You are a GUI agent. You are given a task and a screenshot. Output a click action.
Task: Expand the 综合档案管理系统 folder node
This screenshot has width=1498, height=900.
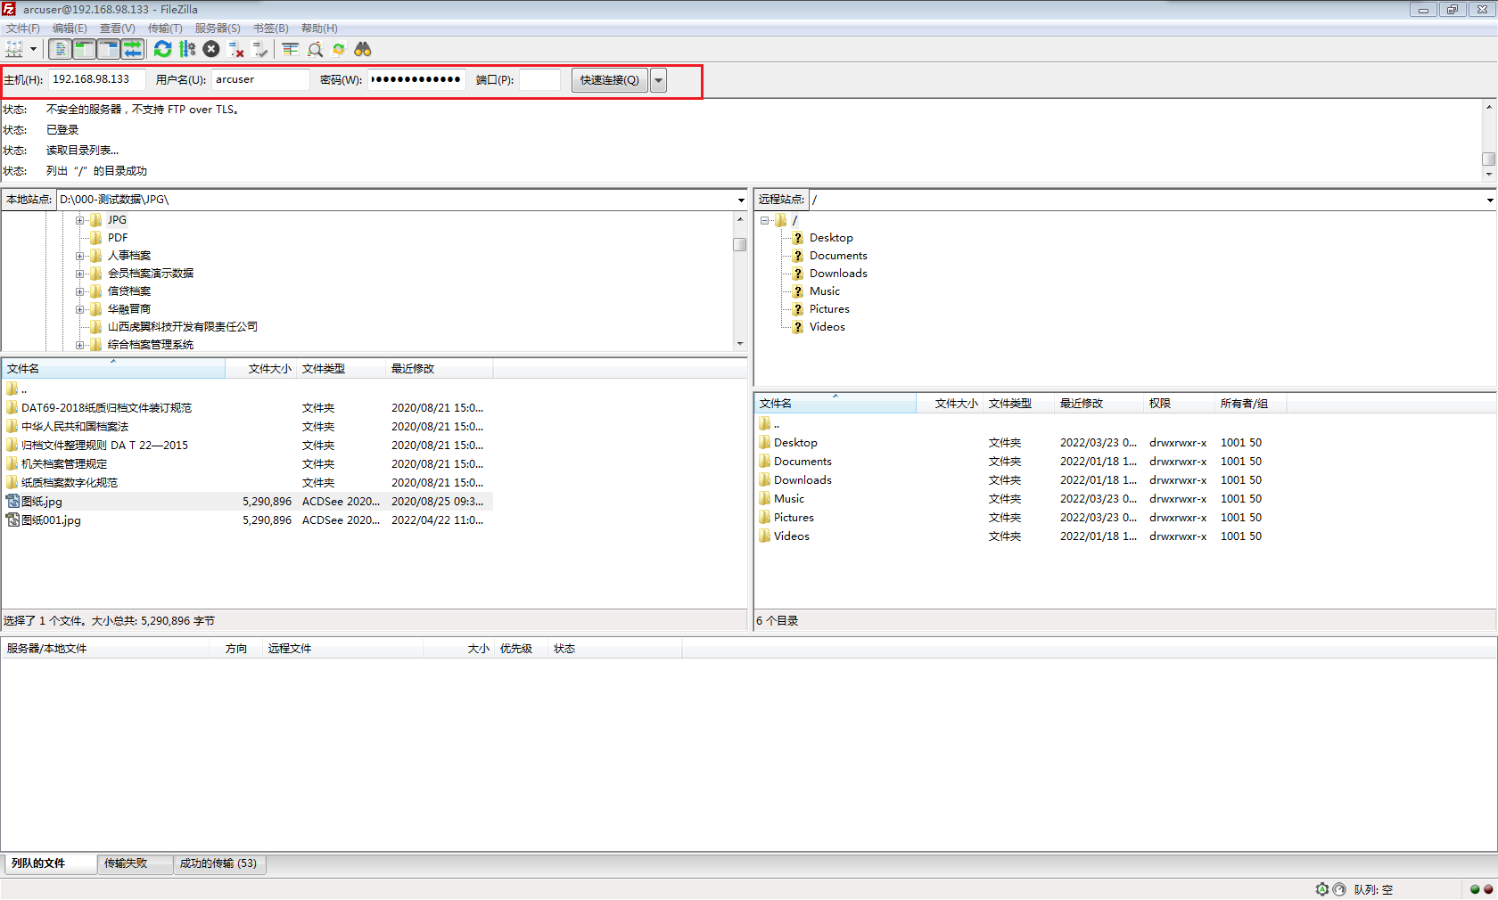pyautogui.click(x=79, y=345)
